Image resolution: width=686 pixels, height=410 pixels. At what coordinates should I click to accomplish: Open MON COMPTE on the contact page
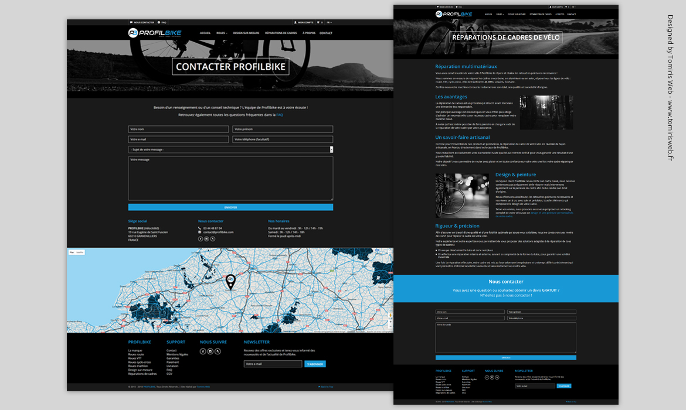[304, 22]
